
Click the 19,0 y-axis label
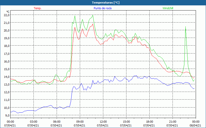point(7,38)
